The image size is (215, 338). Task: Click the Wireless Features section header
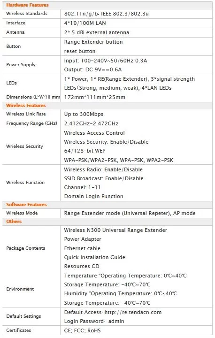26,106
